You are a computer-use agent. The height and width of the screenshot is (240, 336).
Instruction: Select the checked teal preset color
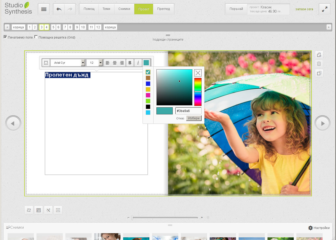[148, 72]
